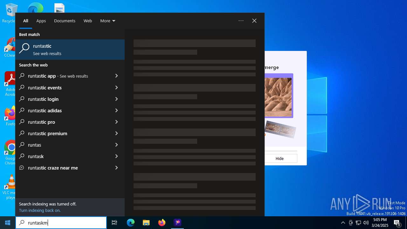This screenshot has width=407, height=229.
Task: Select the runtas suggestion
Action: tap(64, 145)
